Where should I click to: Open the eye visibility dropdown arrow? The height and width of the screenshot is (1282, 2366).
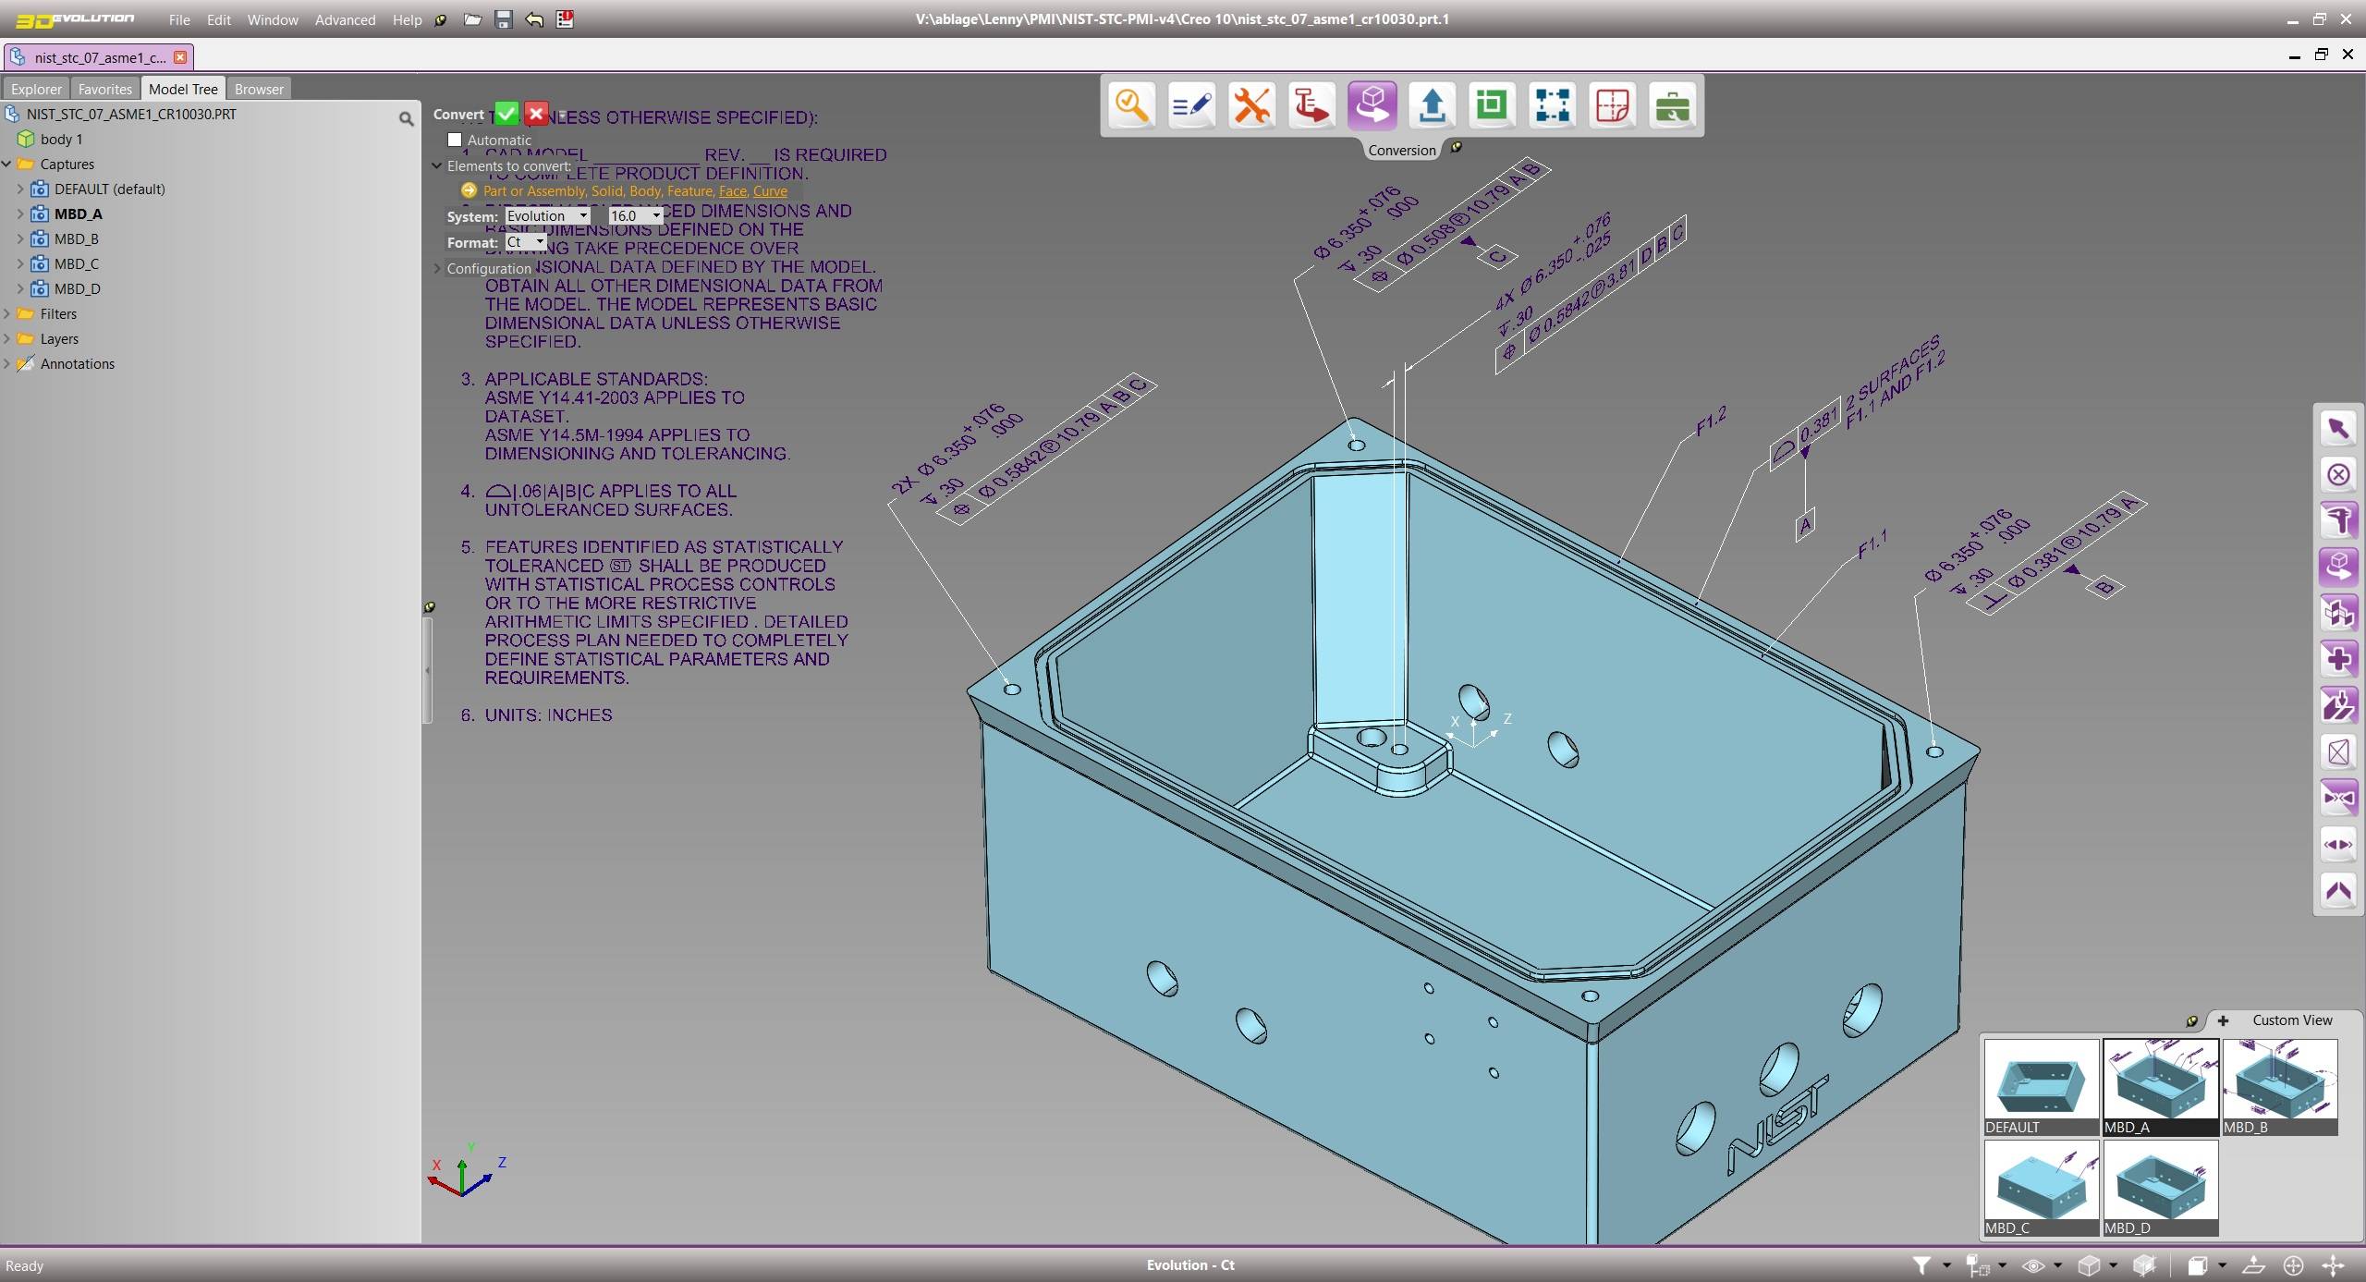click(2057, 1265)
